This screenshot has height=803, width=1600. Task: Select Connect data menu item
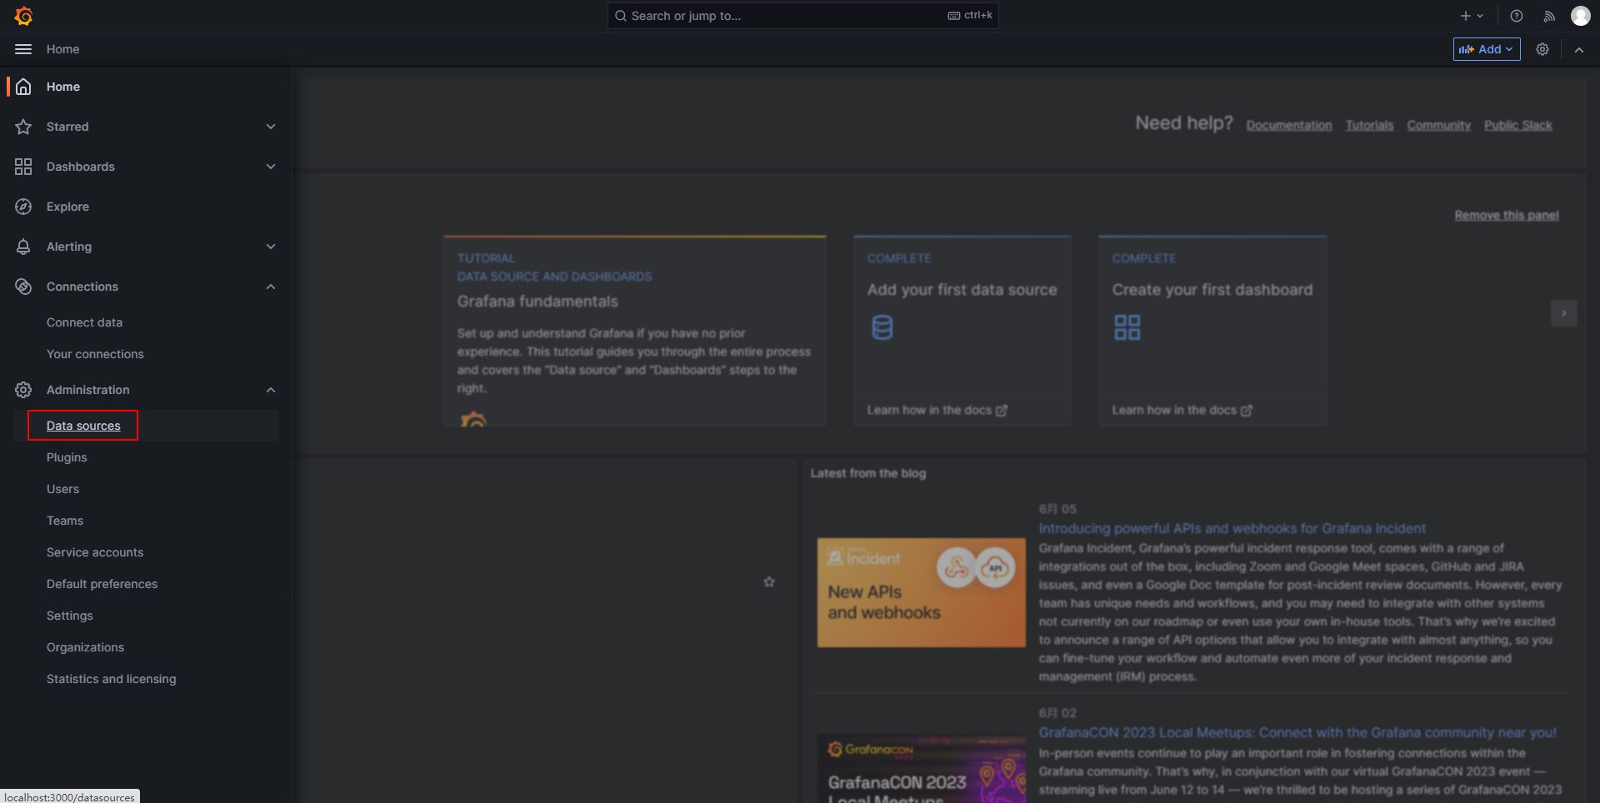click(84, 322)
